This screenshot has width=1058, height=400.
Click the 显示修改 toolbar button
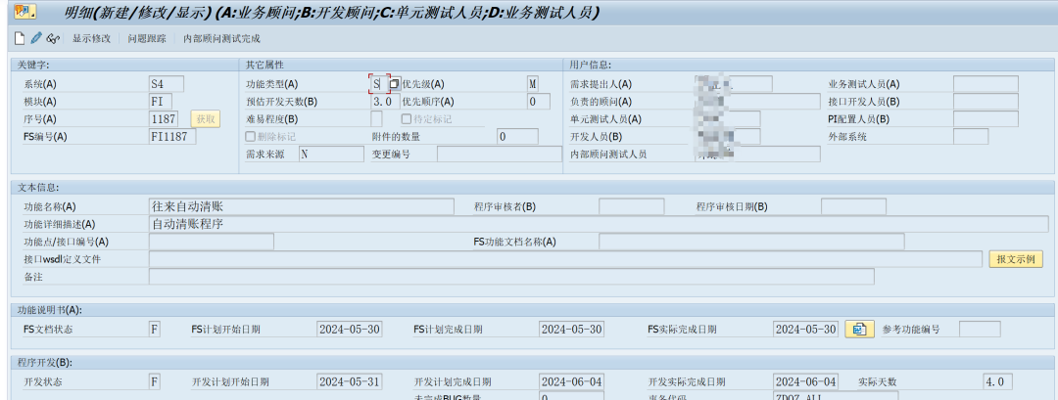[x=92, y=38]
